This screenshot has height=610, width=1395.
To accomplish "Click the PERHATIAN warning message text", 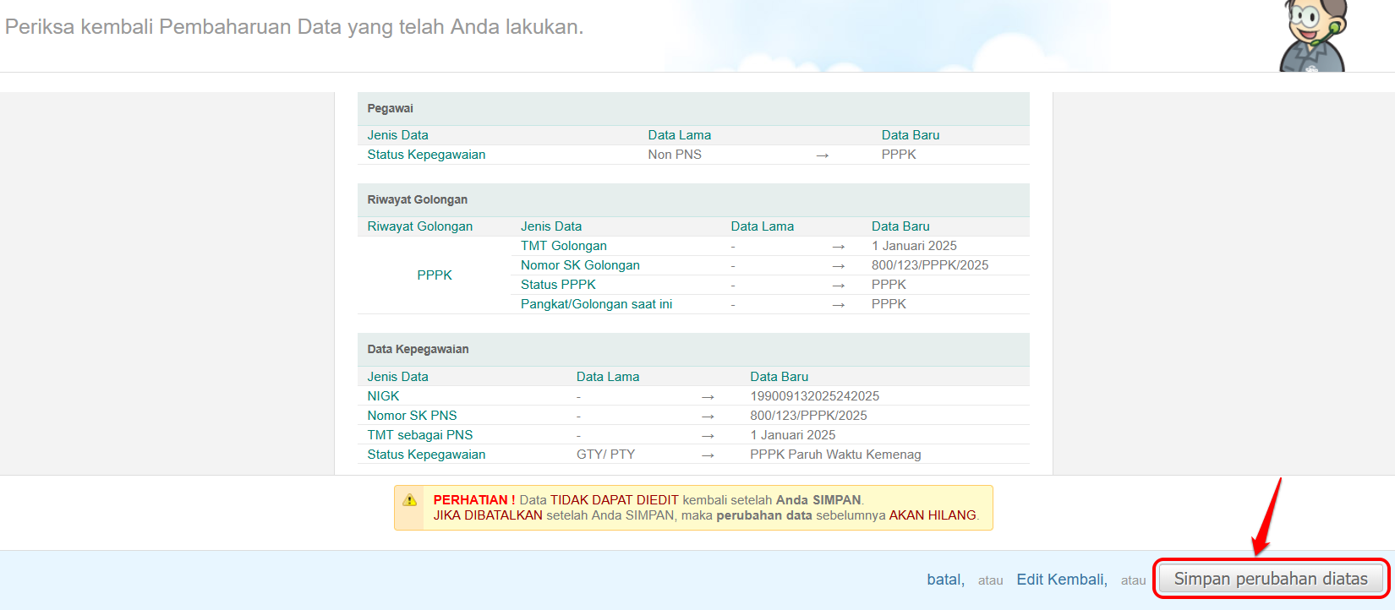I will (705, 508).
